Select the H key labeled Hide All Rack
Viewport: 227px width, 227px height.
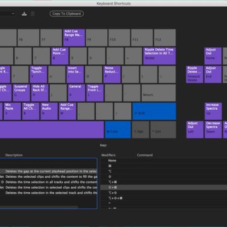pyautogui.click(x=40, y=93)
